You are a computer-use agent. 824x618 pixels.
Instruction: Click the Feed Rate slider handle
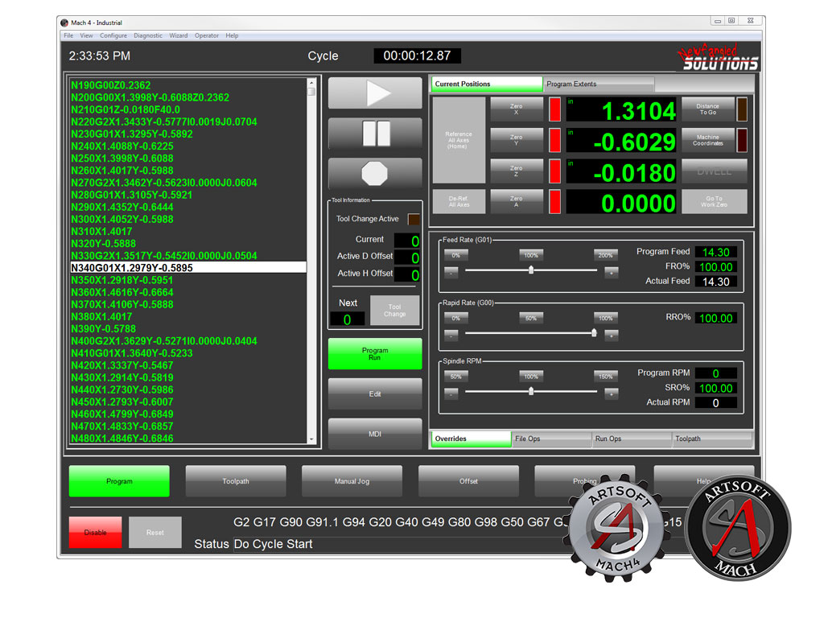point(531,270)
